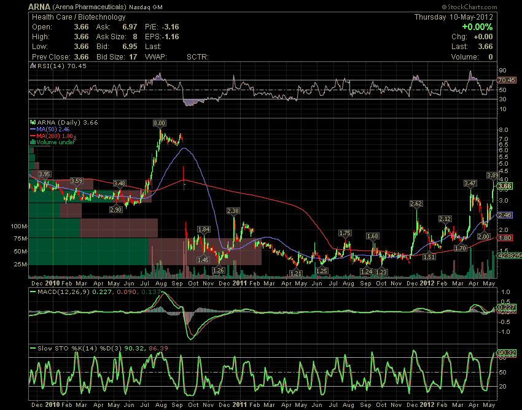Click the EPS value -1.16
Image resolution: width=522 pixels, height=410 pixels.
click(x=171, y=37)
